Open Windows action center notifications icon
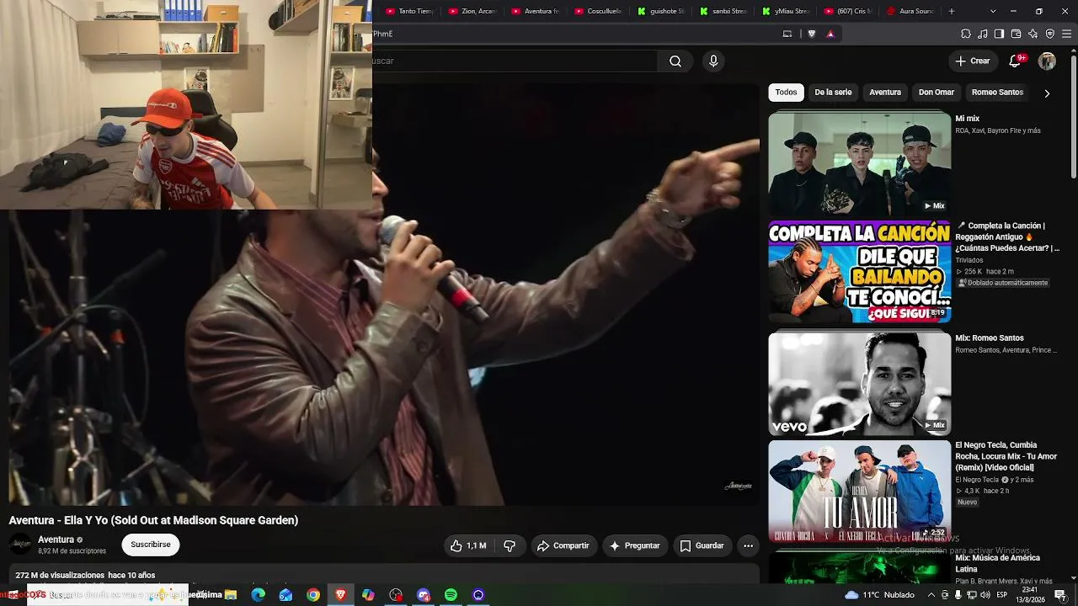Viewport: 1078px width, 606px height. tap(1060, 595)
